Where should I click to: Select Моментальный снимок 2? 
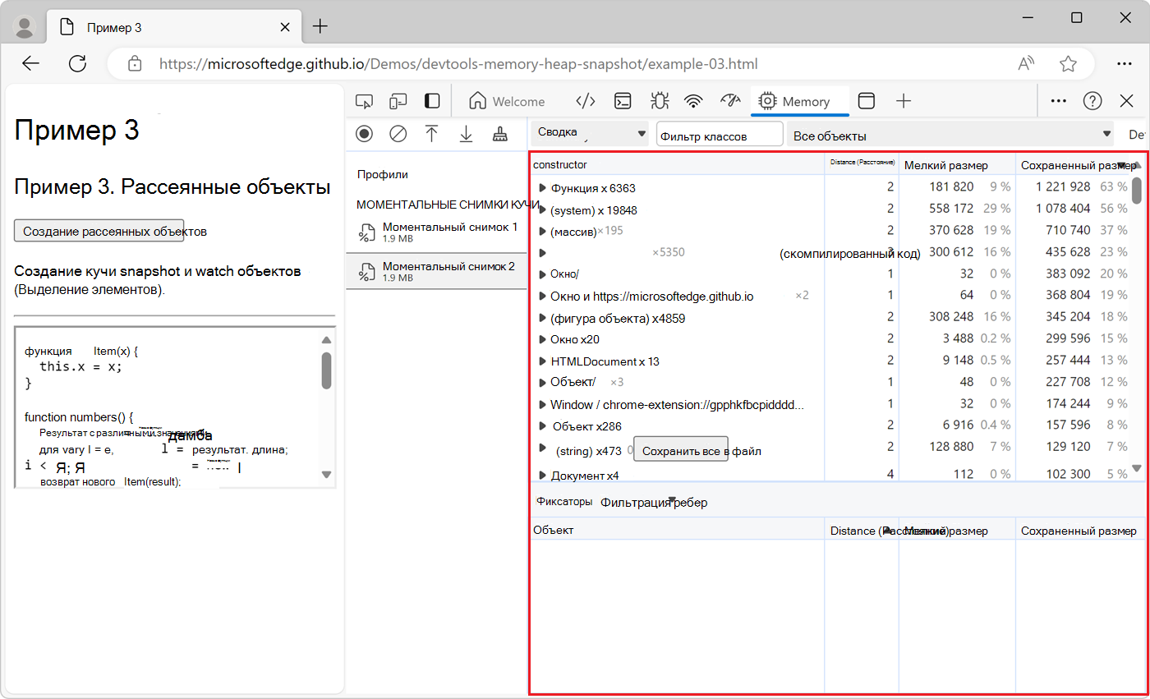[437, 271]
